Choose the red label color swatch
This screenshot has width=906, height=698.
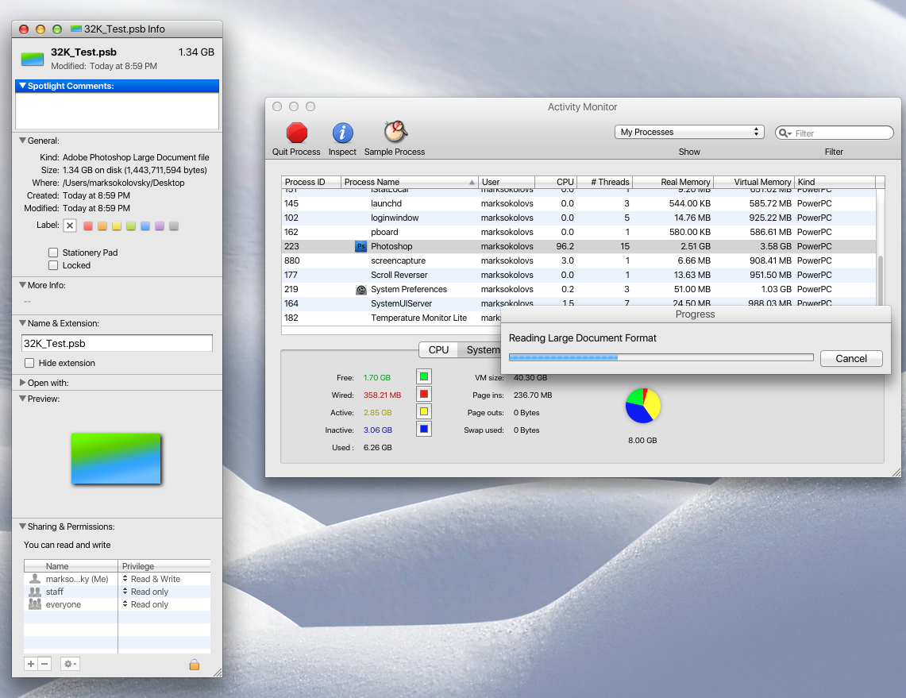[88, 226]
